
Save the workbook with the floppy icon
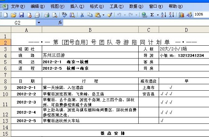[21, 15]
